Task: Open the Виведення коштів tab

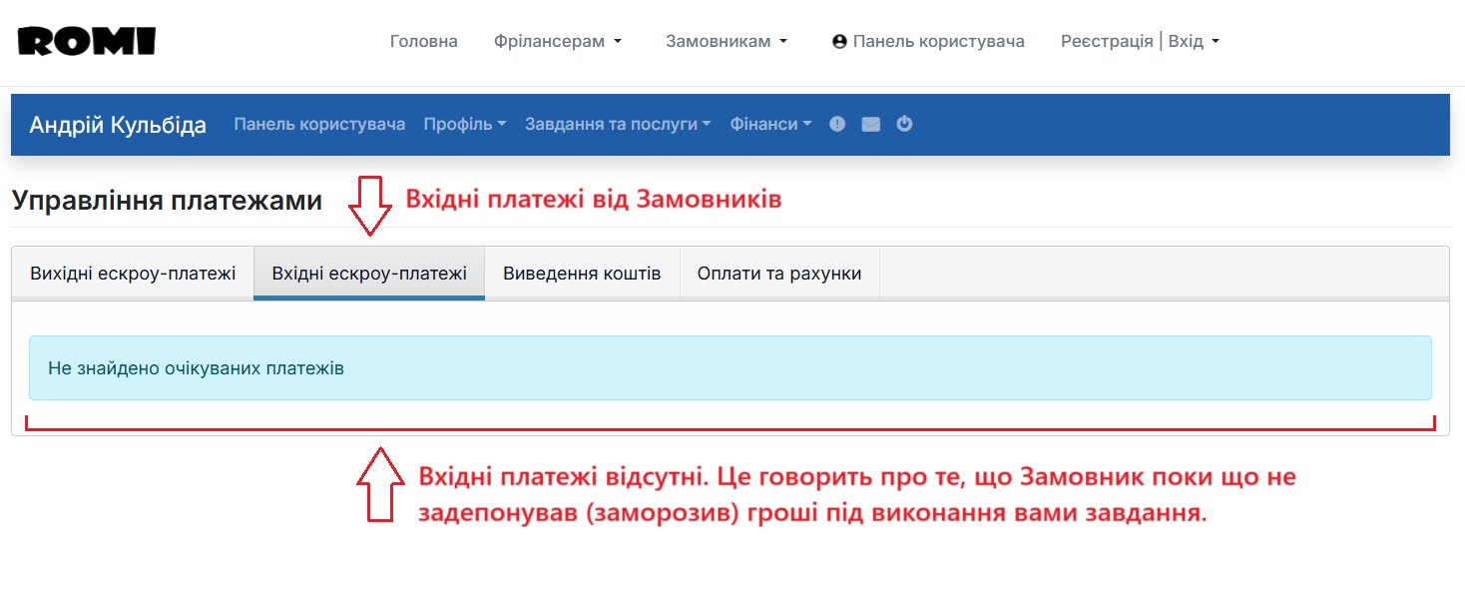Action: coord(582,274)
